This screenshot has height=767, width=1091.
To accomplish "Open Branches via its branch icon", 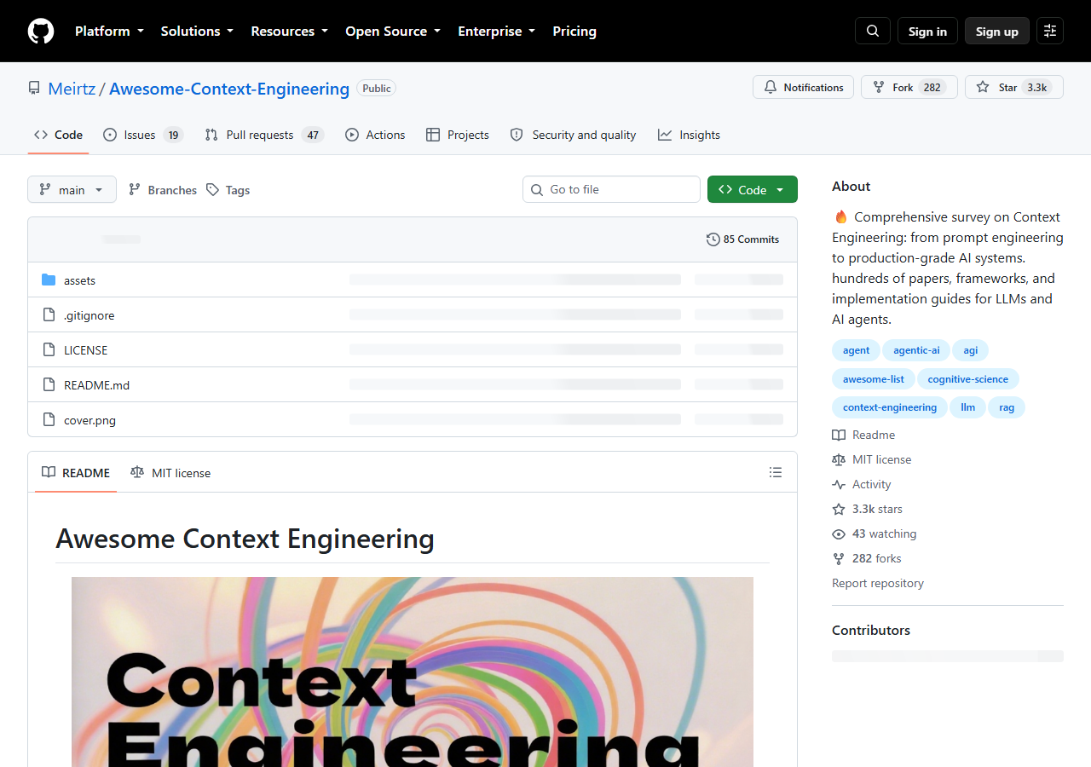I will tap(135, 190).
